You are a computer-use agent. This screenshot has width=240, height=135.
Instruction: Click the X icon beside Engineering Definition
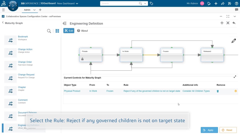click(228, 23)
